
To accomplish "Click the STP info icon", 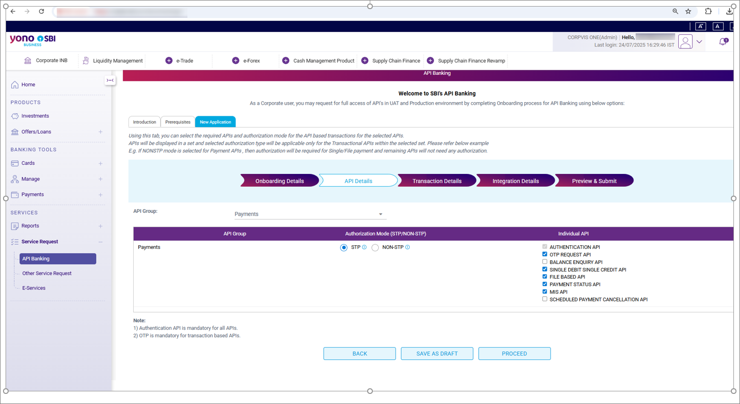I will [x=364, y=247].
